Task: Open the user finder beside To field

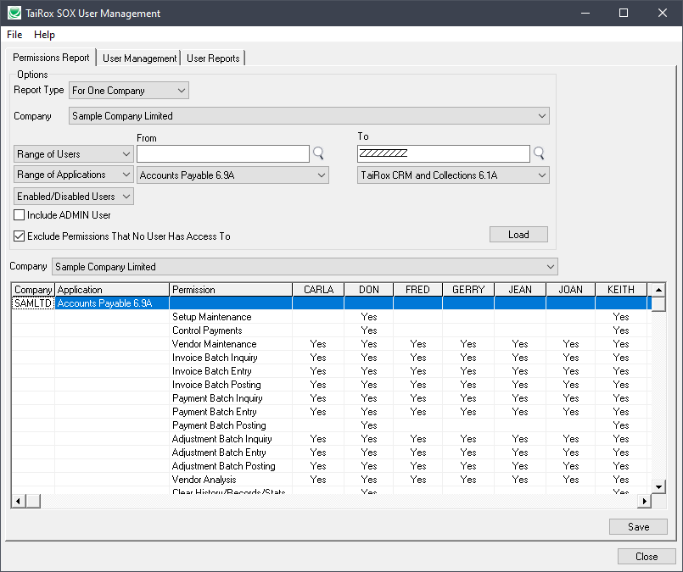Action: tap(539, 153)
